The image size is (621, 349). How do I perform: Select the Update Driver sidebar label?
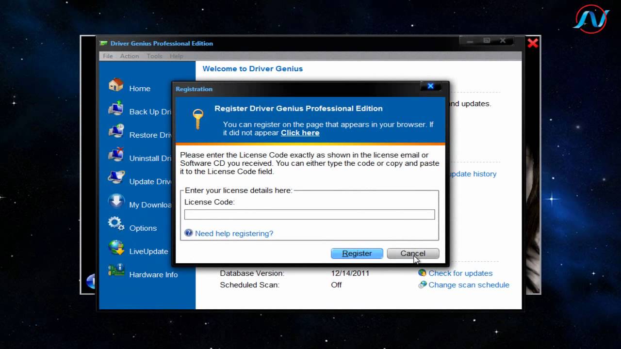click(150, 182)
